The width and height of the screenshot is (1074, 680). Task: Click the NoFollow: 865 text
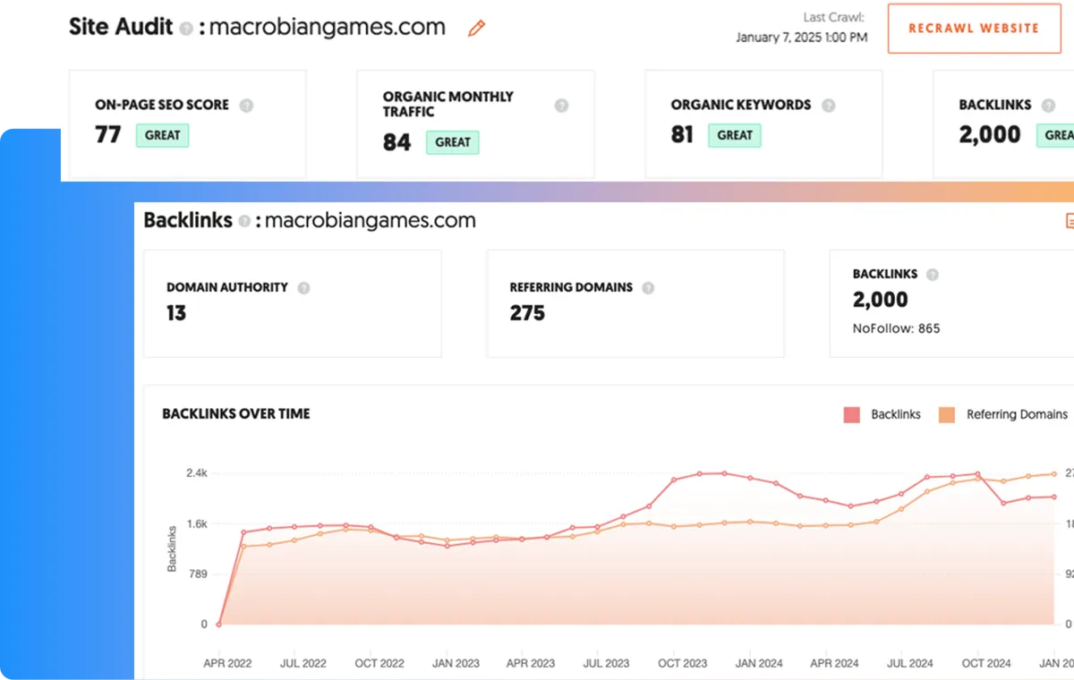(x=897, y=328)
